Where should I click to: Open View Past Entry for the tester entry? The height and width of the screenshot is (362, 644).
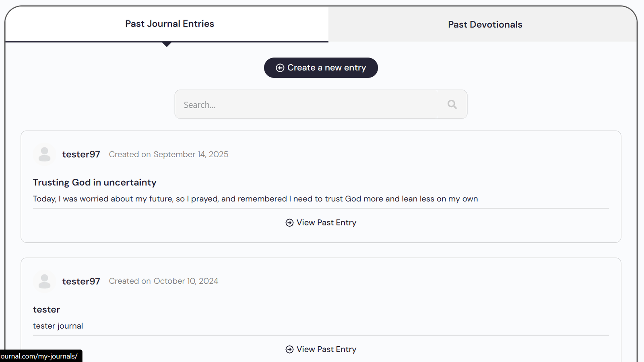326,350
